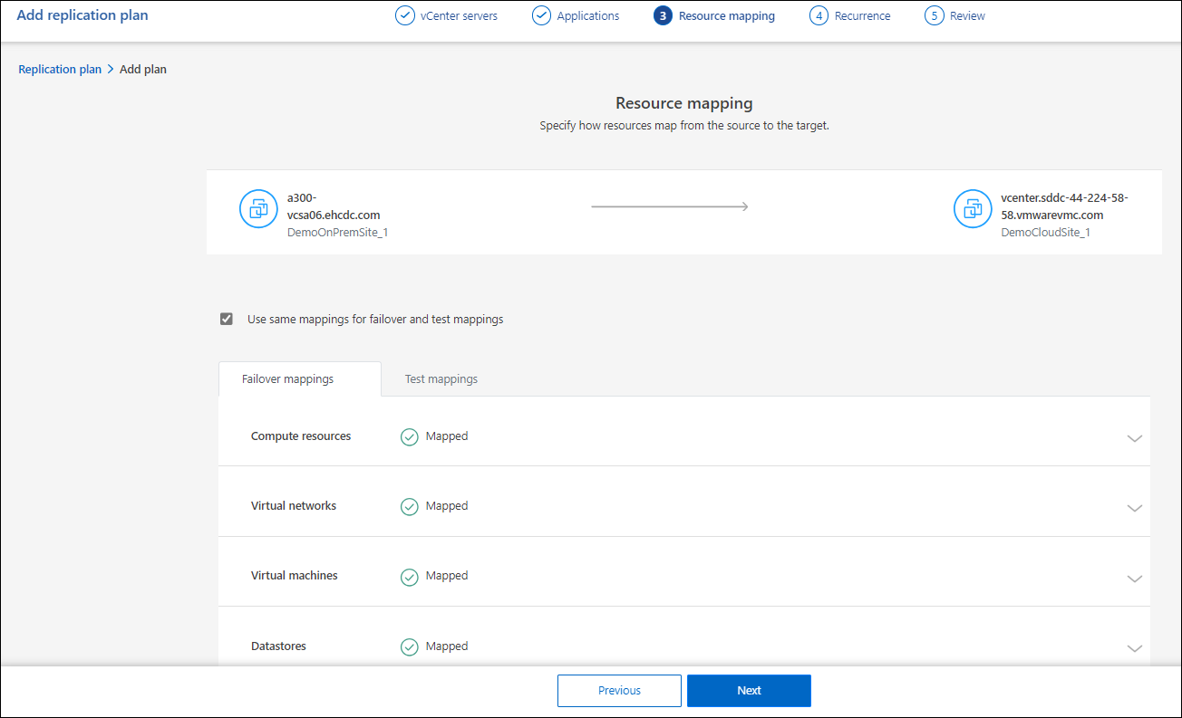
Task: Click the Next button
Action: click(749, 691)
